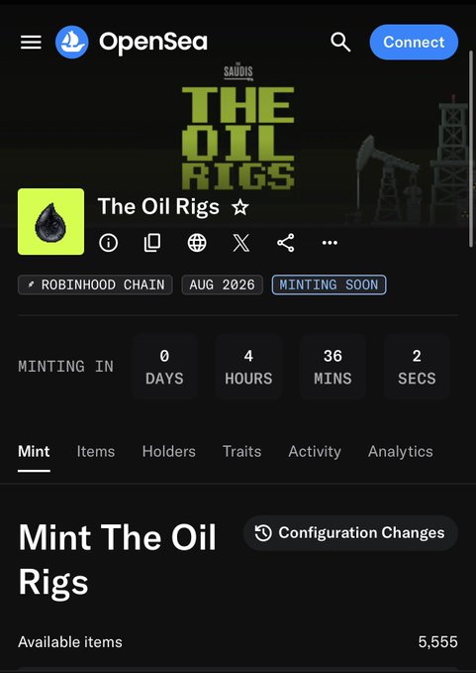Screen dimensions: 476x673
Task: Click the MINTING IN label
Action: point(65,367)
